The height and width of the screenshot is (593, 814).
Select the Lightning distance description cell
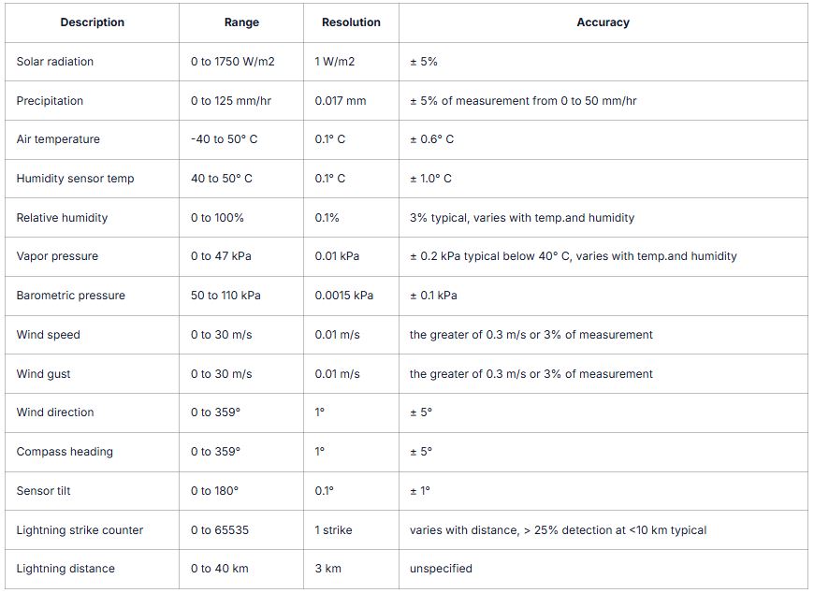pyautogui.click(x=65, y=569)
